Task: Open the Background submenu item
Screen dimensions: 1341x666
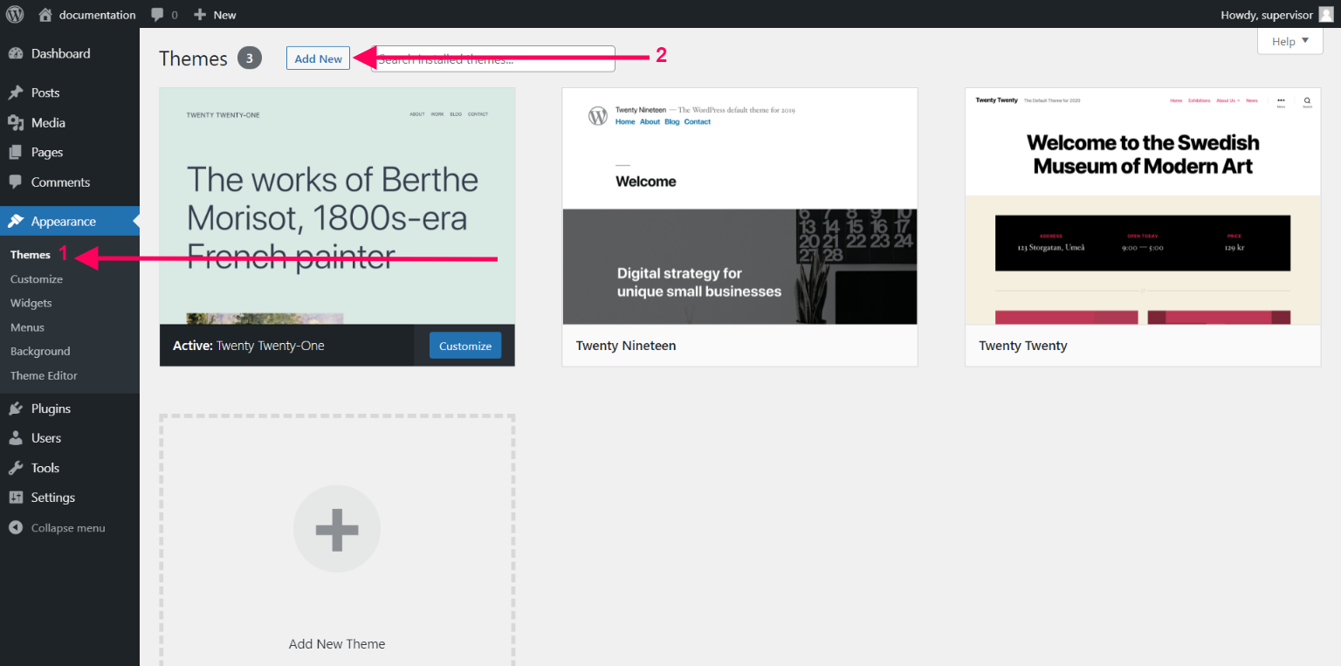Action: pyautogui.click(x=40, y=351)
